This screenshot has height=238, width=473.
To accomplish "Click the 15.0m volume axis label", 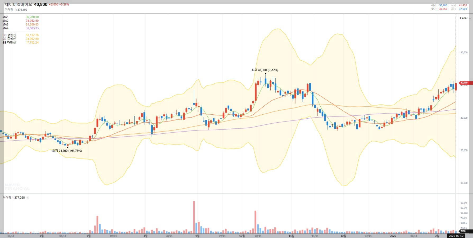I will 463,203.
